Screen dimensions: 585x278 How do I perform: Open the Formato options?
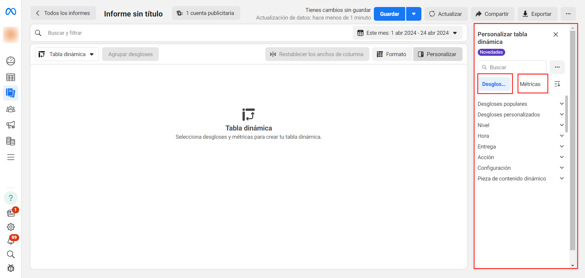pyautogui.click(x=392, y=54)
